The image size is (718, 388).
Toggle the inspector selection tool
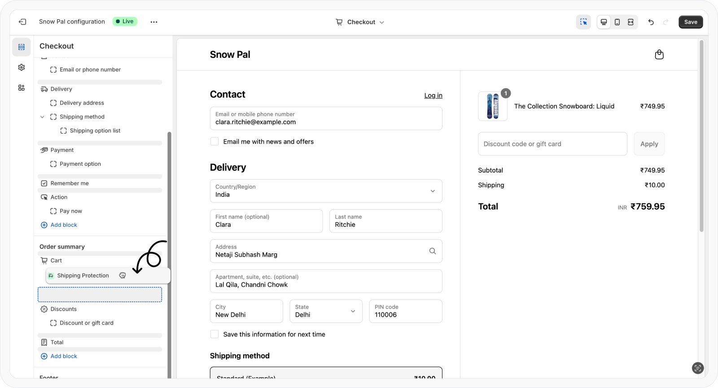(x=583, y=22)
